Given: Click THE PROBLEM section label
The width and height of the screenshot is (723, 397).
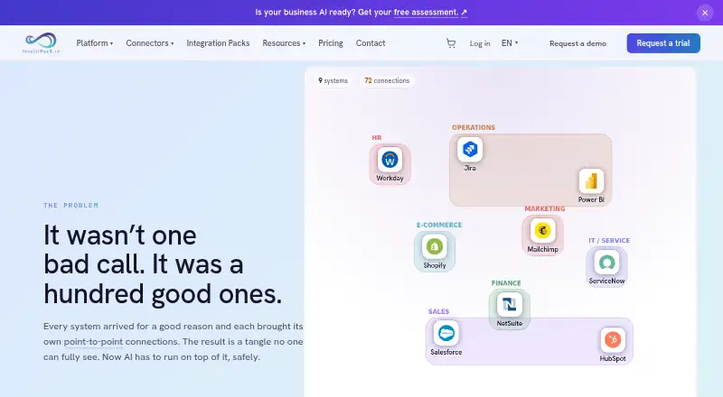Looking at the screenshot, I should point(71,206).
